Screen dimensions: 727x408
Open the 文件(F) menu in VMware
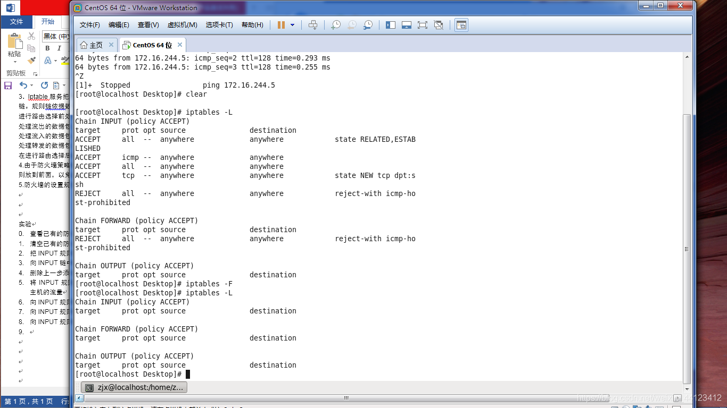pyautogui.click(x=90, y=25)
